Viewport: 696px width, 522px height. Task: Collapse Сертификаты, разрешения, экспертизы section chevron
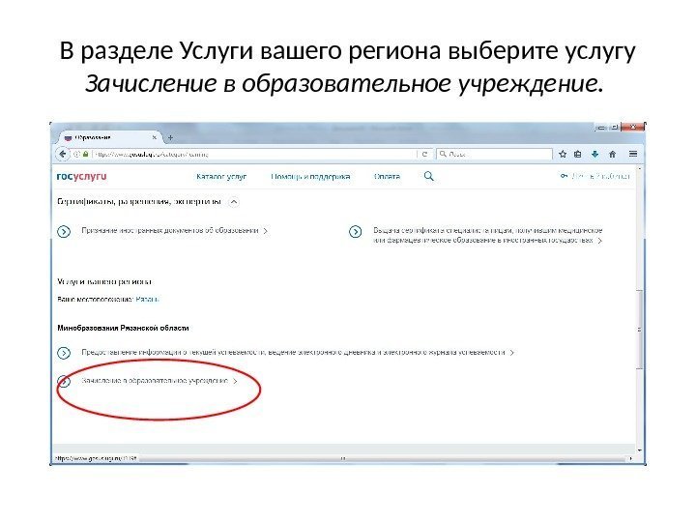tap(234, 202)
